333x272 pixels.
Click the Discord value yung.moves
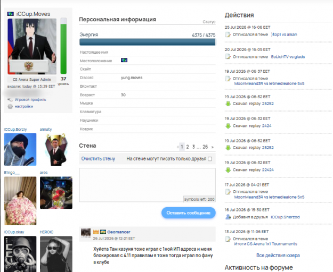132,78
